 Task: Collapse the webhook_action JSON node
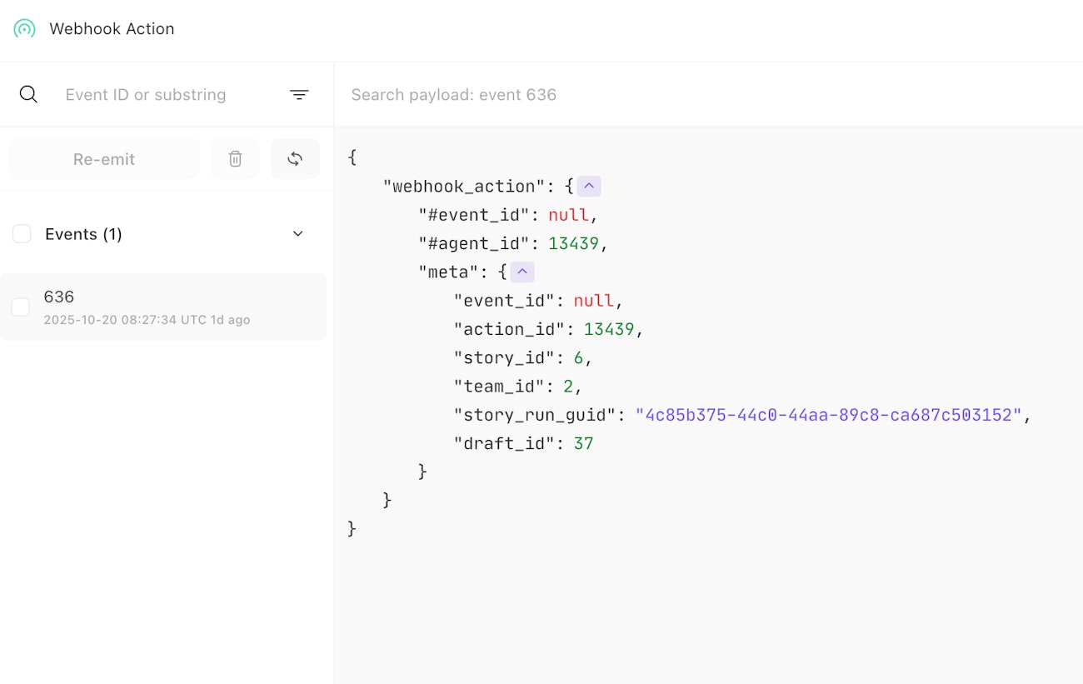589,187
